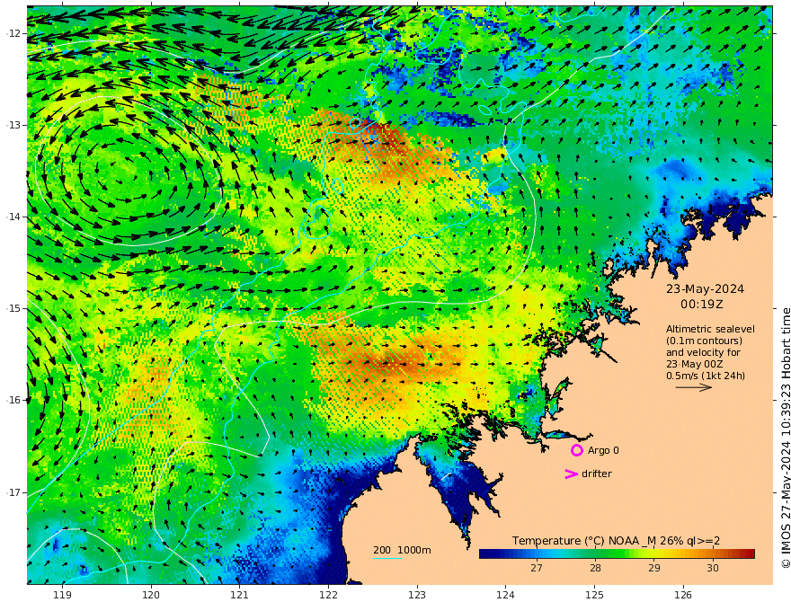This screenshot has height=611, width=791.
Task: Click the 'drifter' legend label
Action: click(596, 474)
